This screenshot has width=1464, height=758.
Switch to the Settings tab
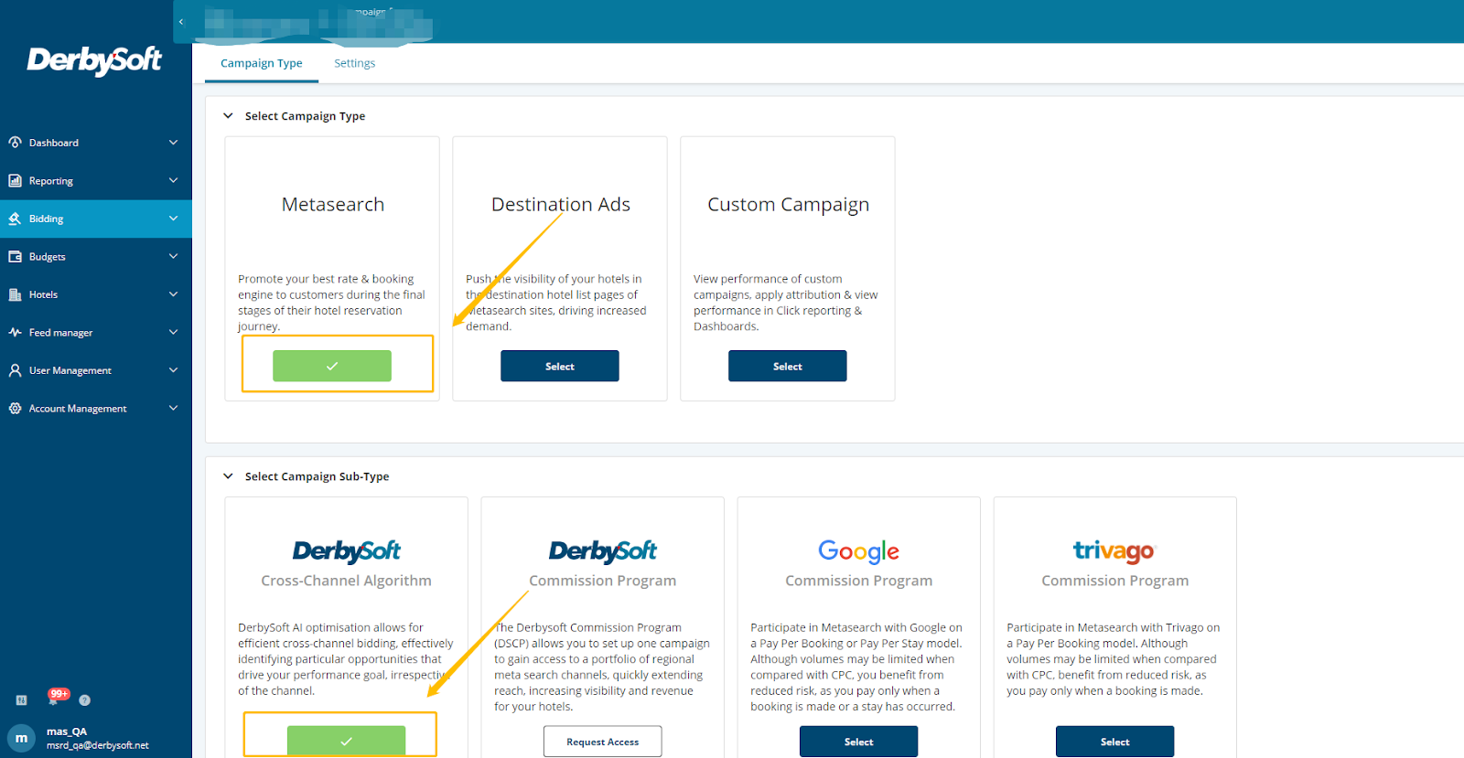[x=354, y=63]
